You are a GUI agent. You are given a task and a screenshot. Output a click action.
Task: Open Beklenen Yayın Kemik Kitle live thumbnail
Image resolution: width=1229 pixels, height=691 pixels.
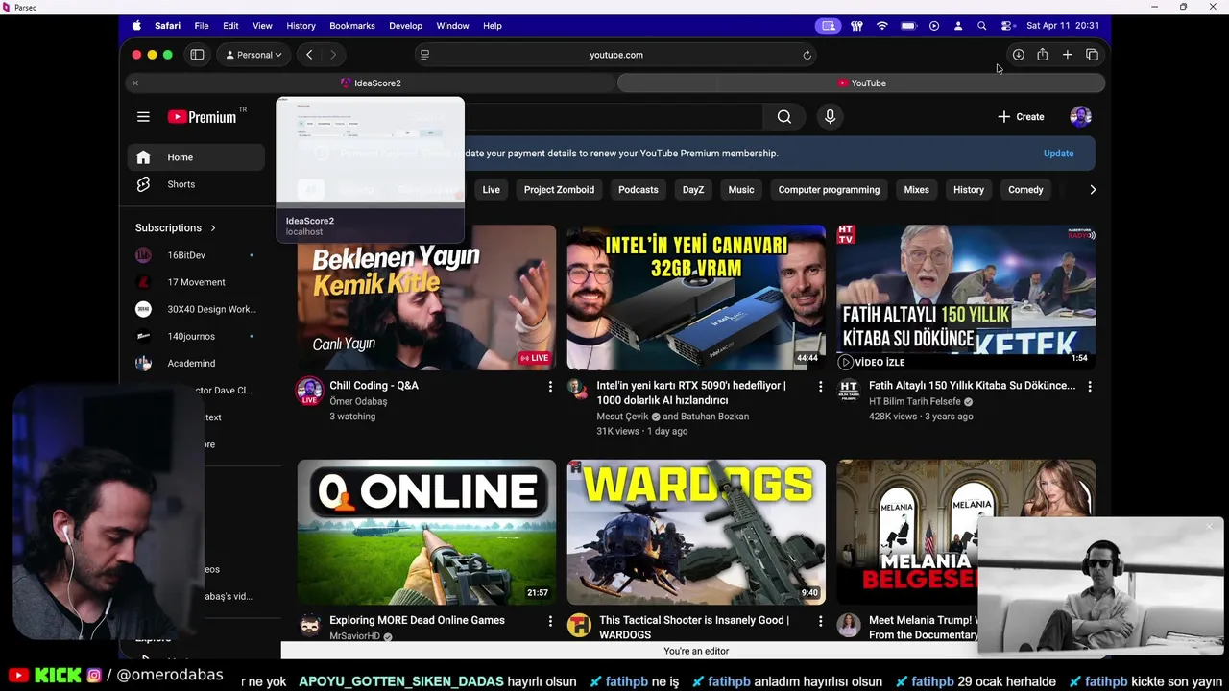click(x=426, y=298)
